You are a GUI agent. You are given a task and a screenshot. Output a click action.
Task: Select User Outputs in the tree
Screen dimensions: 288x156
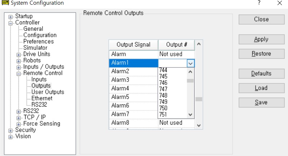pos(48,92)
